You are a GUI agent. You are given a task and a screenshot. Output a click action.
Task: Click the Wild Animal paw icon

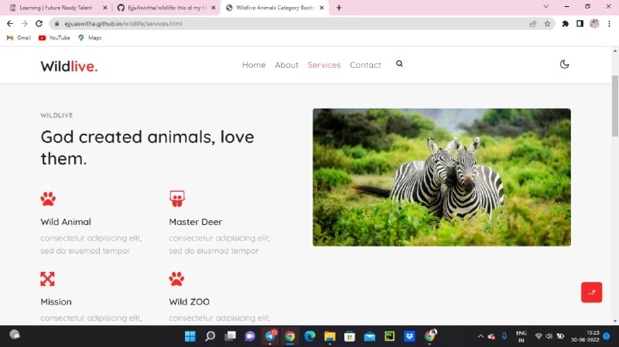(x=48, y=199)
